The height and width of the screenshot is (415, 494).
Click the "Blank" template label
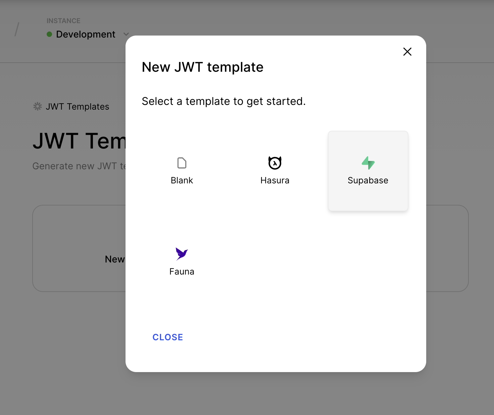pos(182,180)
